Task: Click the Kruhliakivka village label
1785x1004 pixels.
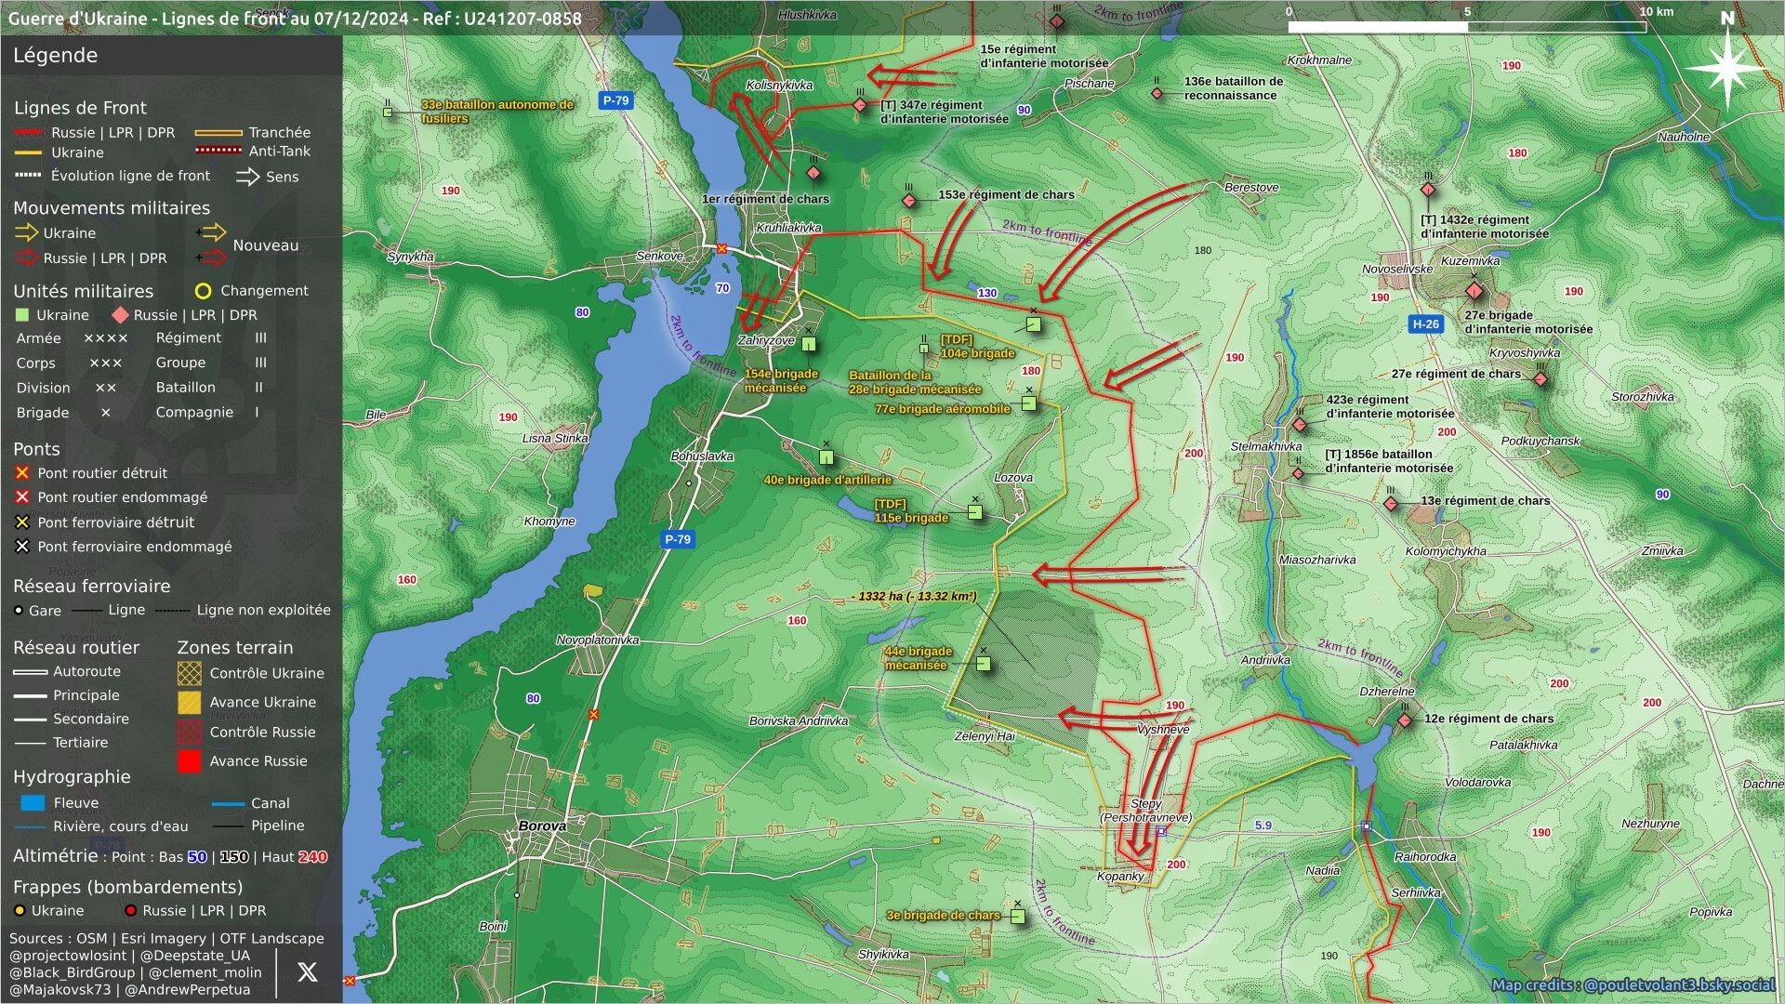Action: 788,228
